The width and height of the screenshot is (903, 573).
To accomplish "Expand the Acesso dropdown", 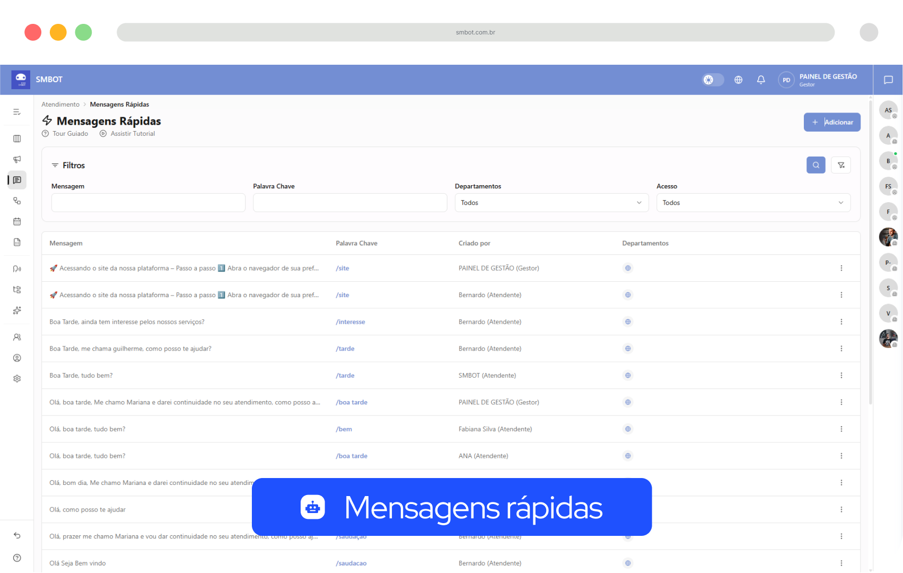I will click(753, 203).
